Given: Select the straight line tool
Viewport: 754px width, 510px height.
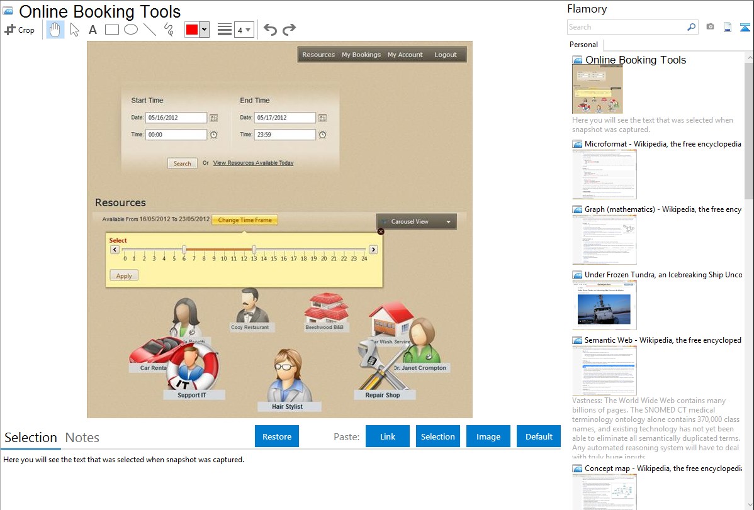Looking at the screenshot, I should 150,30.
